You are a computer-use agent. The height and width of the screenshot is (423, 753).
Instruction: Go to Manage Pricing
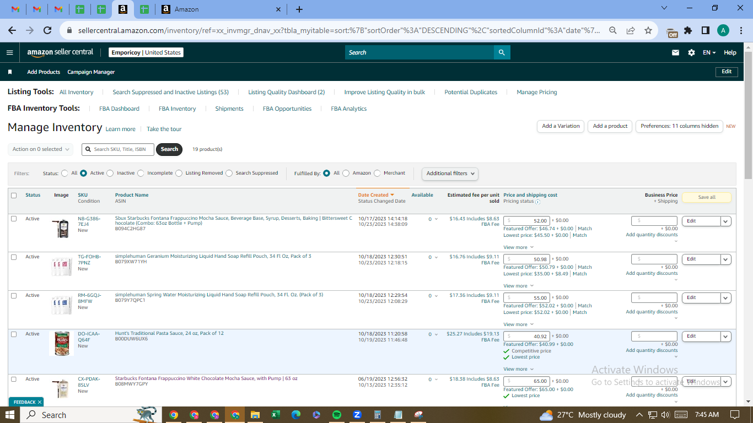[x=536, y=92]
